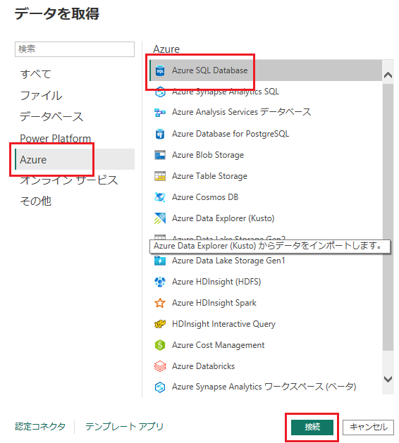This screenshot has width=399, height=443.
Task: Click the connector list scroll-up arrow
Action: tap(388, 75)
